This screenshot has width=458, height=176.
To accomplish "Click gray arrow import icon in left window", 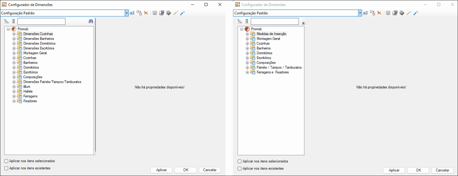I will 176,13.
